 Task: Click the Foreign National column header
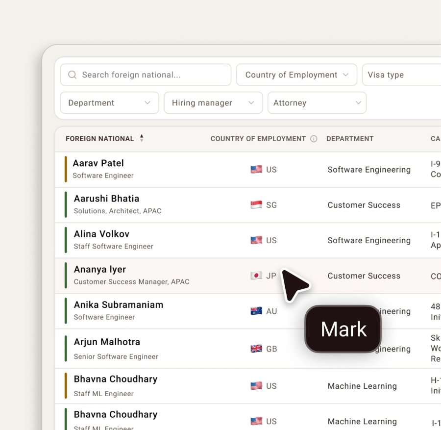pyautogui.click(x=100, y=139)
